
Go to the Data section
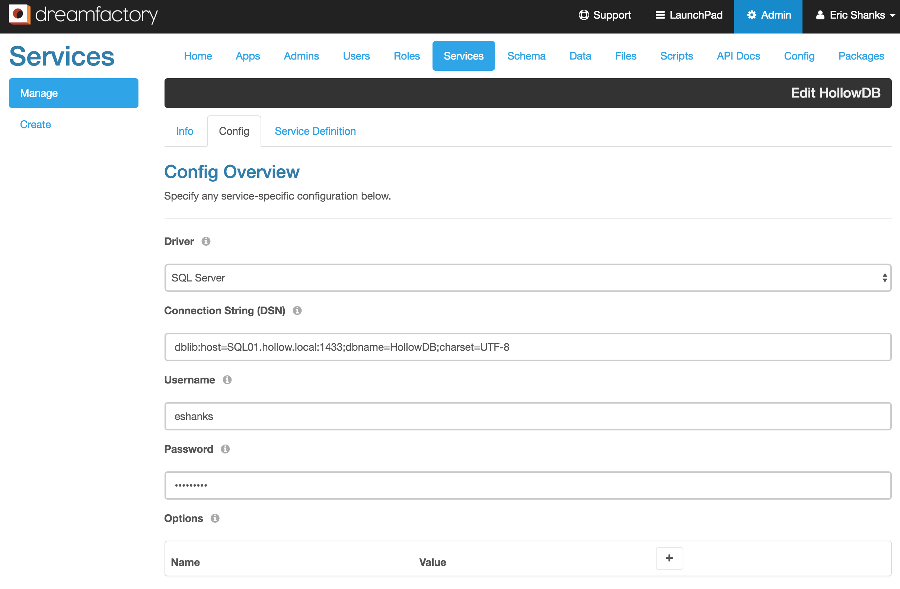[580, 56]
